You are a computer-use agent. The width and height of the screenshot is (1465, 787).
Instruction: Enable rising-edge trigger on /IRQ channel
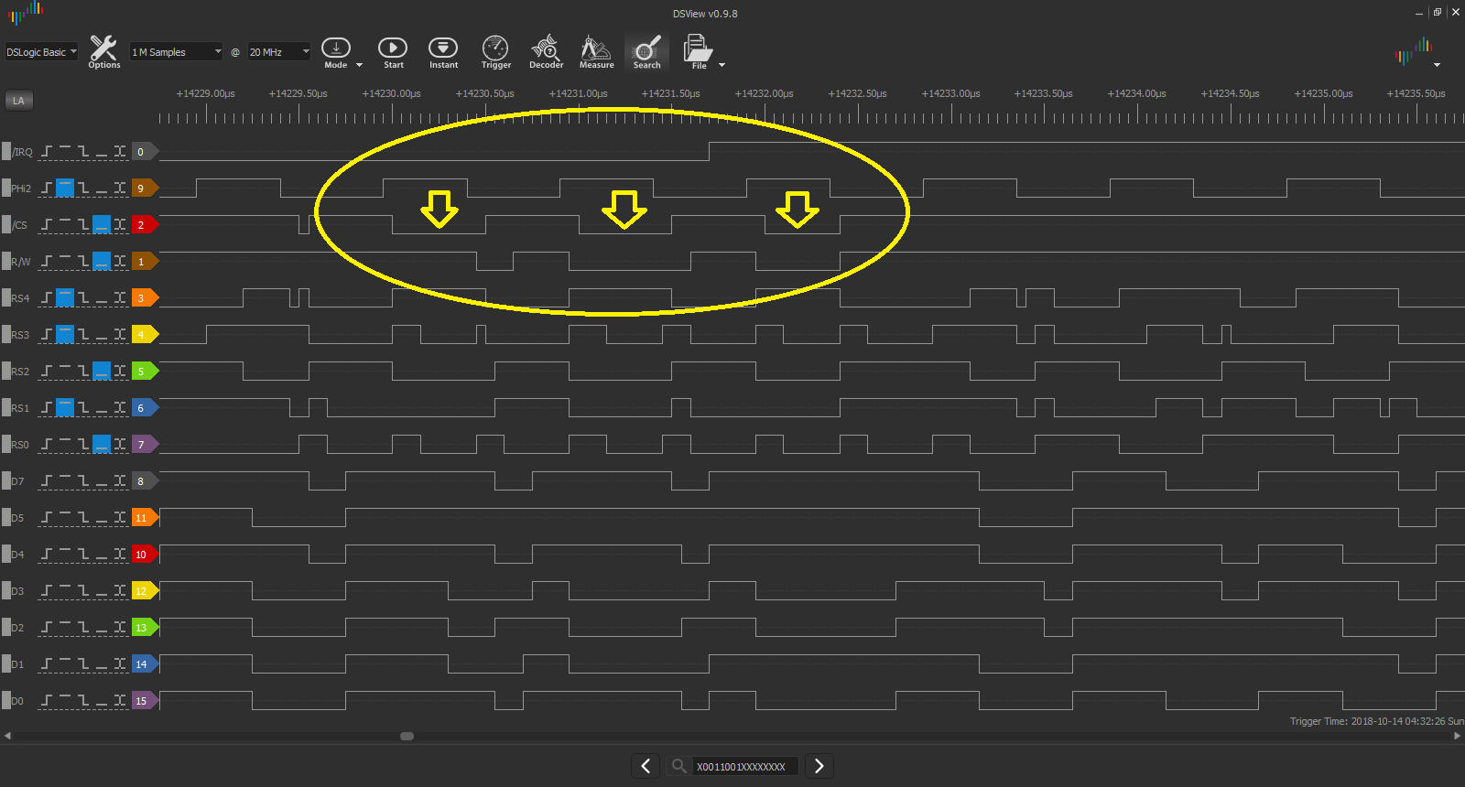tap(47, 152)
